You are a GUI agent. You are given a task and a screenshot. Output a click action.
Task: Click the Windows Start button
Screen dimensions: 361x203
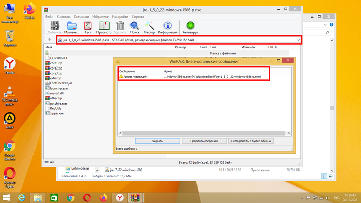pos(6,198)
